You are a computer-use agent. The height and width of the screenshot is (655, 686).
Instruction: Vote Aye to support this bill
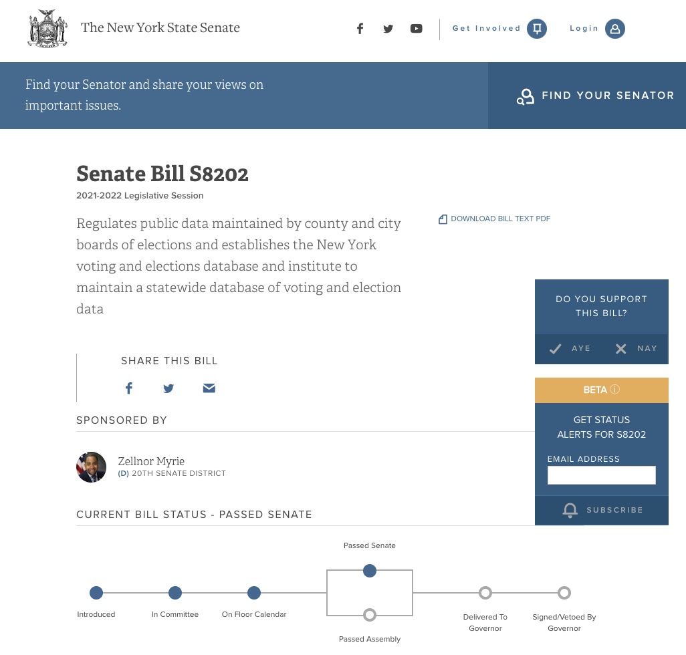(570, 349)
